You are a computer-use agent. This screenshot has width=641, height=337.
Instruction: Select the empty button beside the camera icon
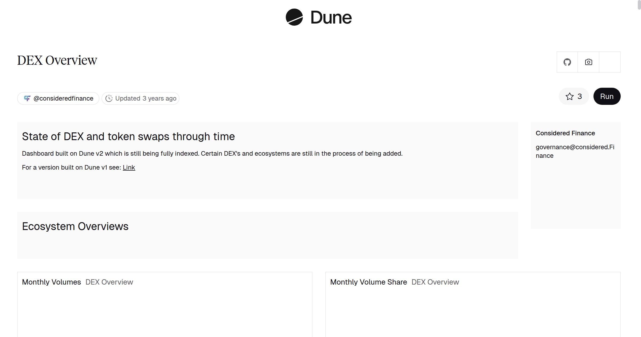(x=610, y=62)
